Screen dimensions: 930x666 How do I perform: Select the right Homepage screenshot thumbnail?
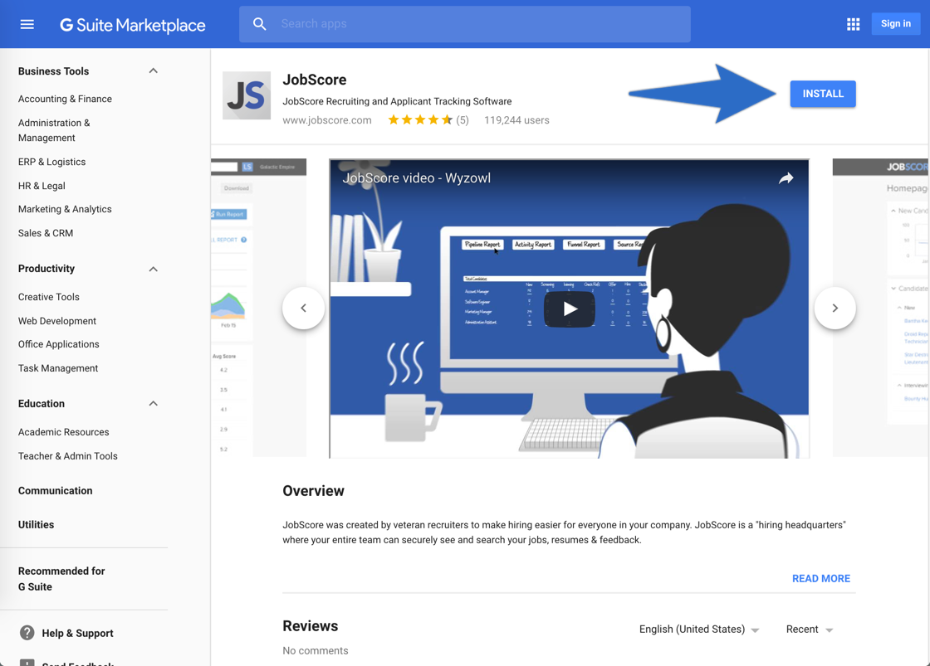(881, 308)
